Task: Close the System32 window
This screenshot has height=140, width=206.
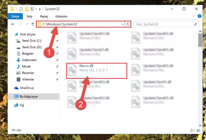Action: [x=196, y=9]
